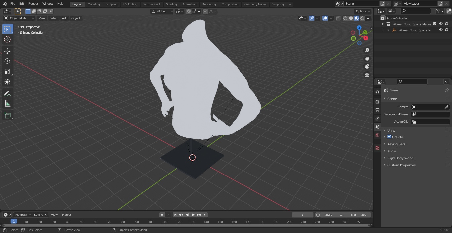
Task: Switch orthographic/perspective grid icon
Action: coord(367,75)
